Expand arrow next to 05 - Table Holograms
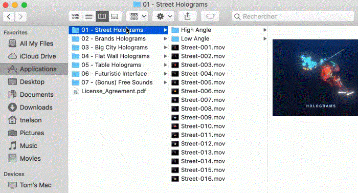The width and height of the screenshot is (358, 193). 165,65
